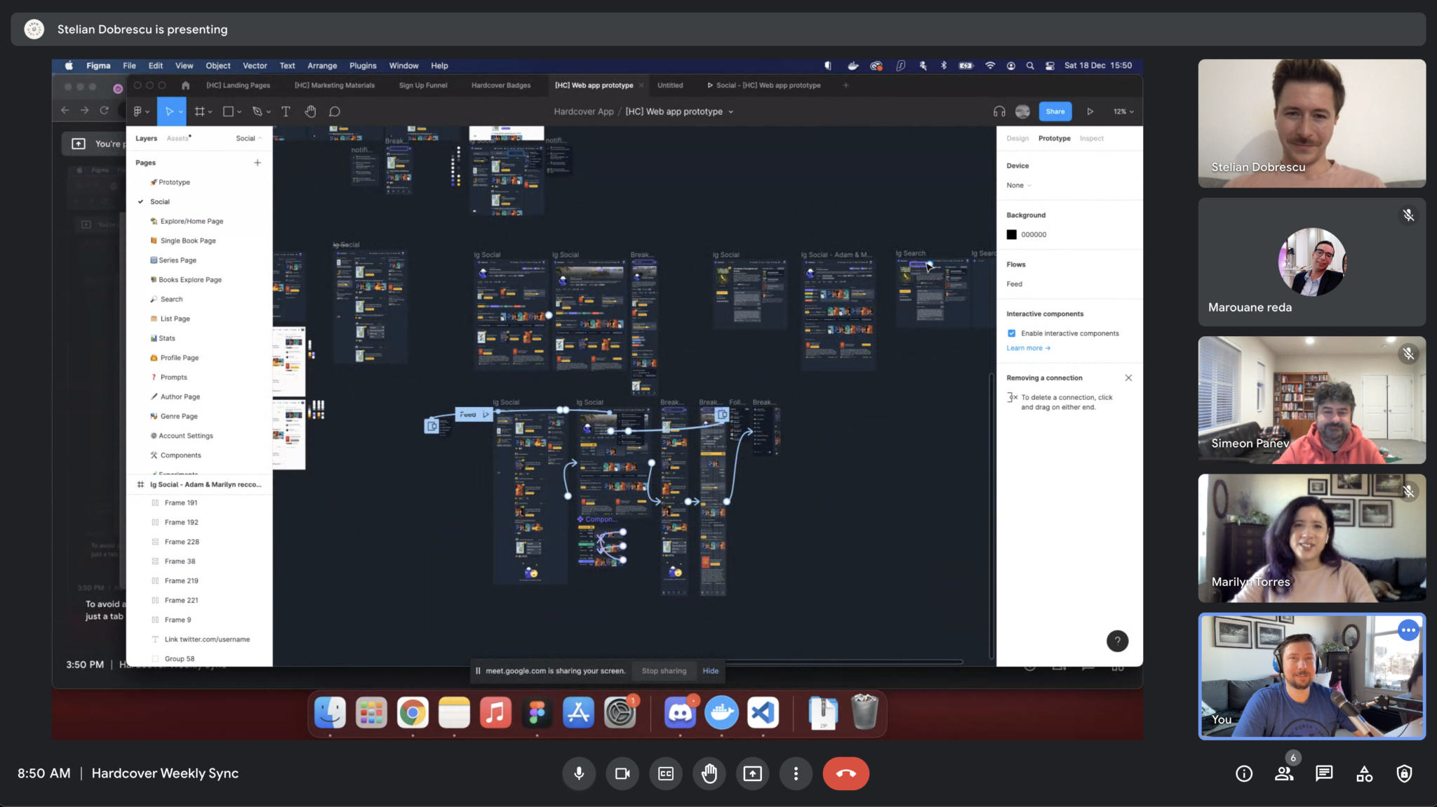This screenshot has height=807, width=1437.
Task: Open host controls shield icon
Action: 1404,773
